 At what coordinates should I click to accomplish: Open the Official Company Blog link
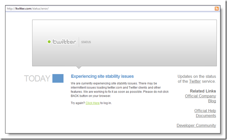tap(201, 98)
